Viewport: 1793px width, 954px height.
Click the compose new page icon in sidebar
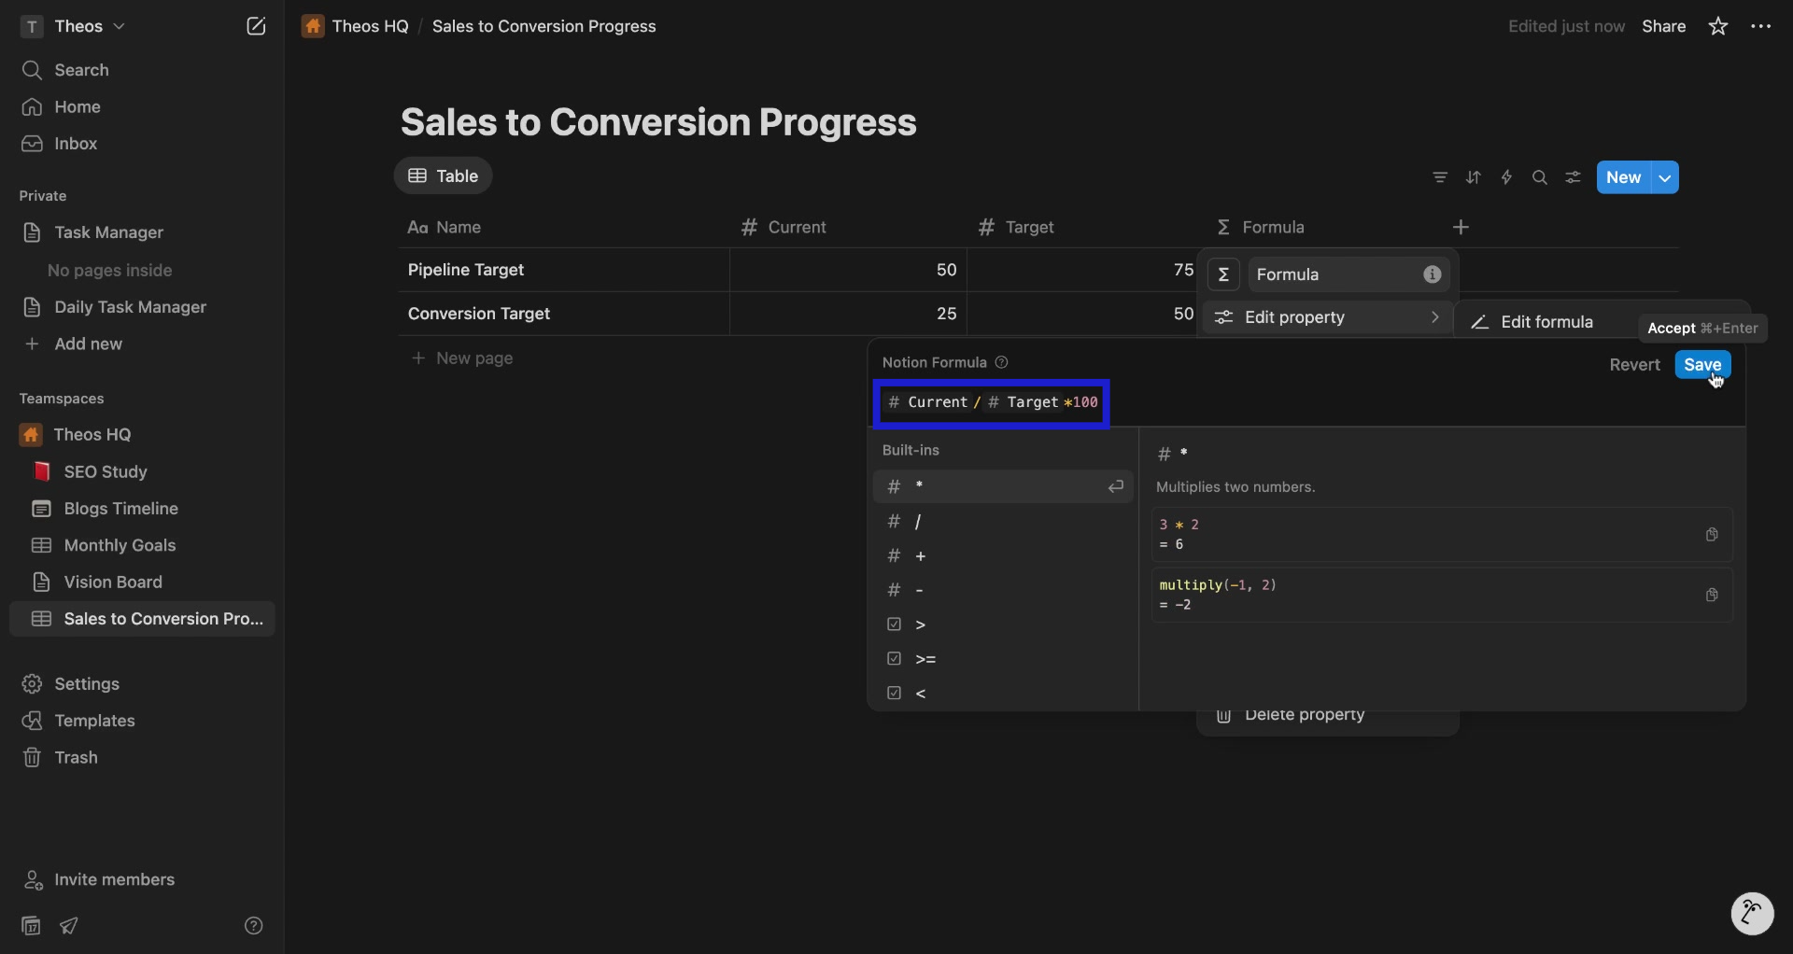[257, 26]
